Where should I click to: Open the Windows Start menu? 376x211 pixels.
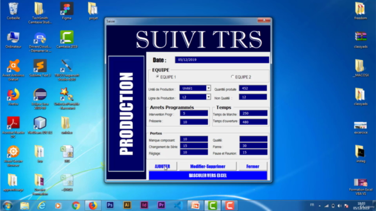coord(7,206)
